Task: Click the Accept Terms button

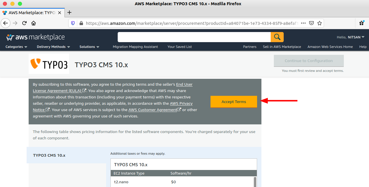Action: 234,102
